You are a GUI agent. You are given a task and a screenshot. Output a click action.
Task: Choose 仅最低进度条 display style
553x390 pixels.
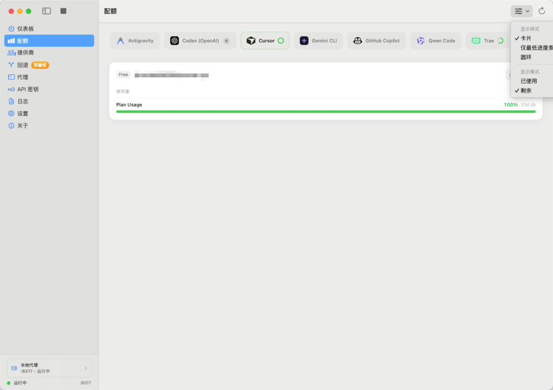[536, 48]
